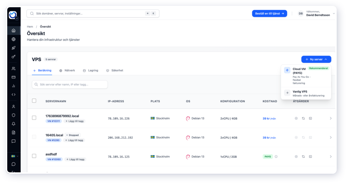
Task: Open the users group icon in sidebar
Action: 14,68
